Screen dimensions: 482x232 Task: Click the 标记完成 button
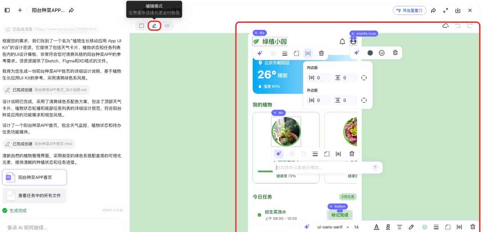[x=340, y=215]
